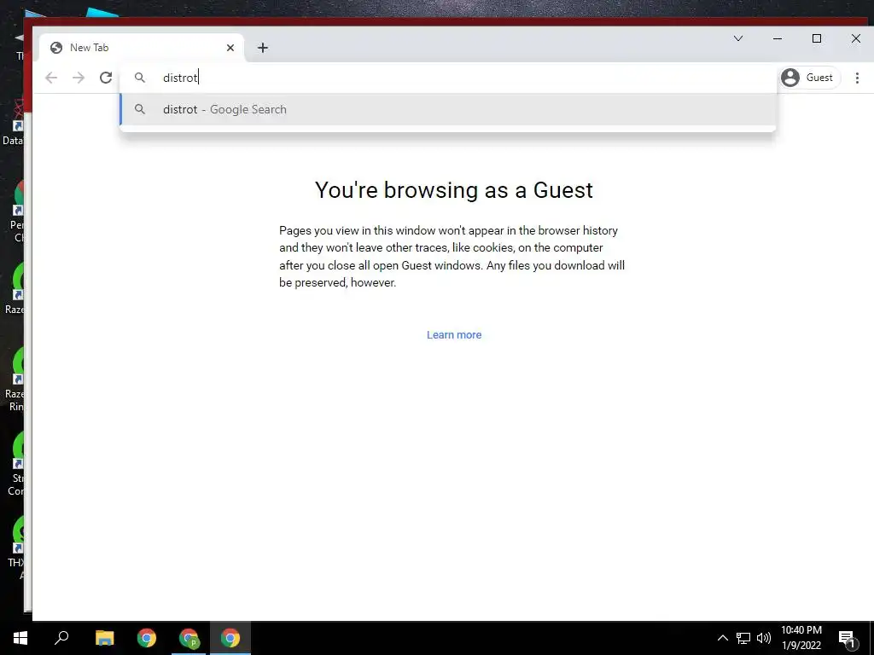
Task: Click the active Chrome taskbar icon
Action: tap(230, 638)
